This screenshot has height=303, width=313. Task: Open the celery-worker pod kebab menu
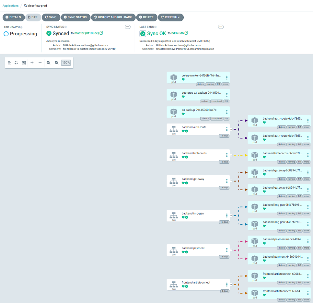(227, 77)
